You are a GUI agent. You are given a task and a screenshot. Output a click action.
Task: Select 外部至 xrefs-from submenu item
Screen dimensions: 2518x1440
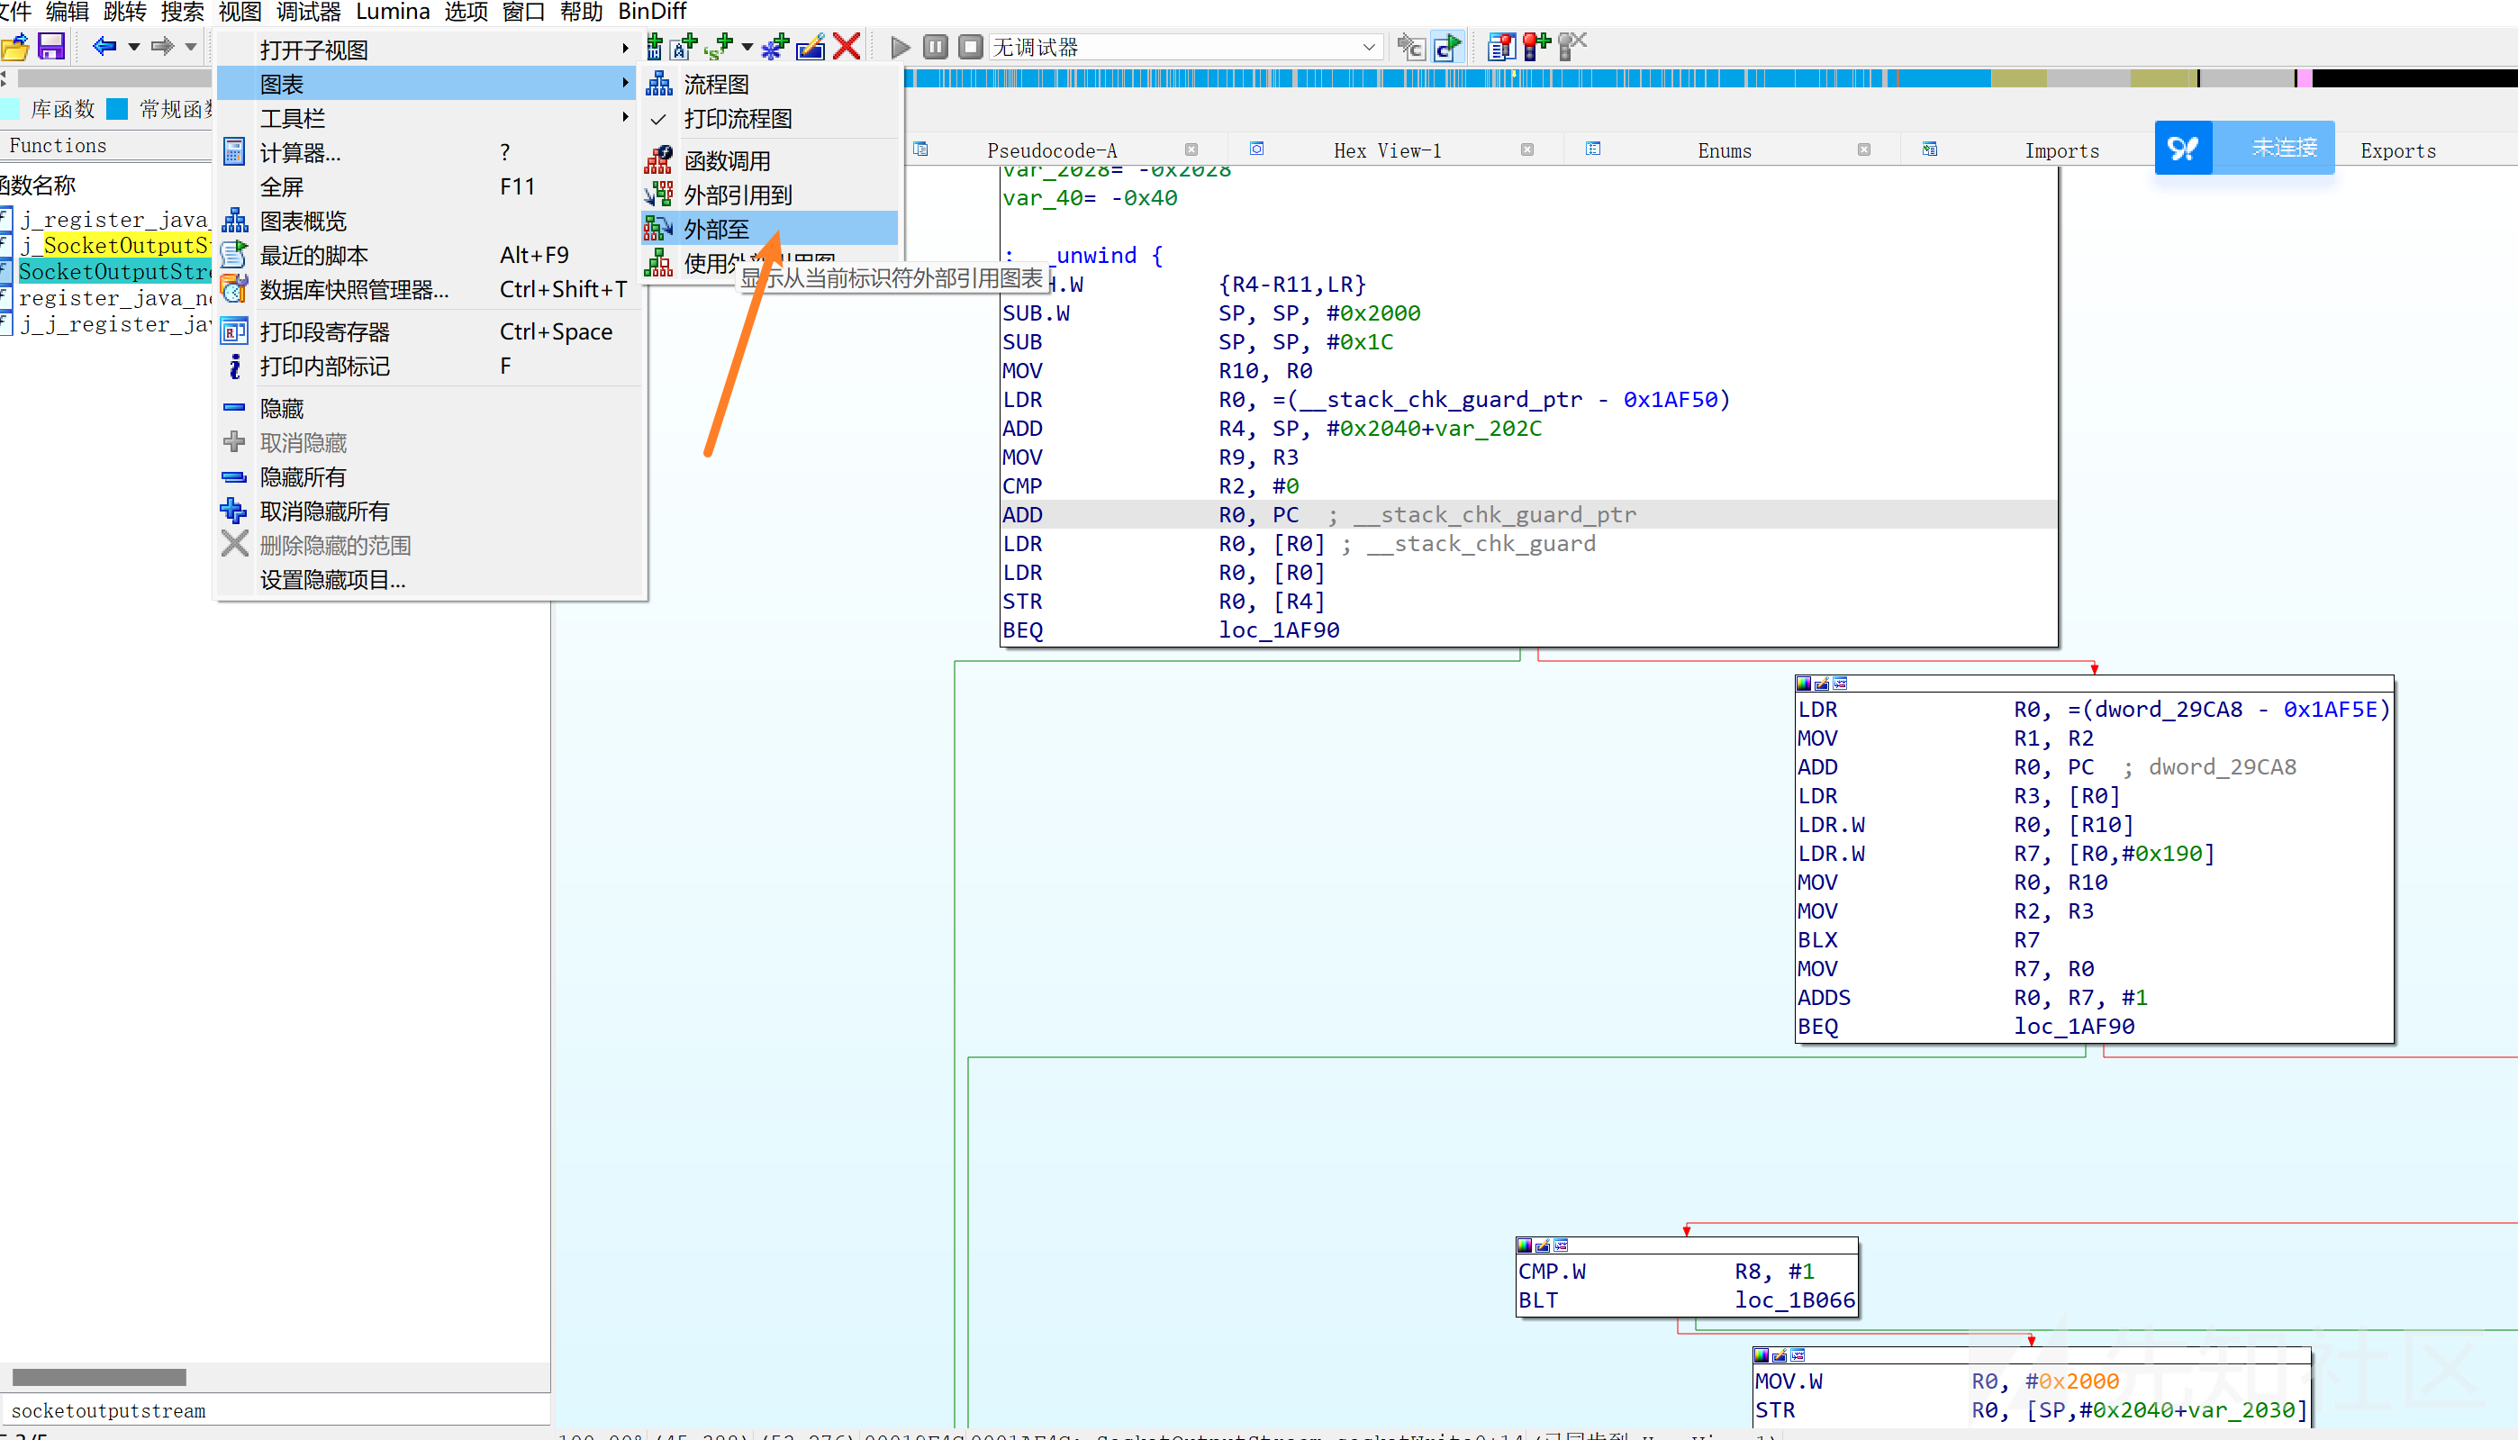pyautogui.click(x=769, y=230)
